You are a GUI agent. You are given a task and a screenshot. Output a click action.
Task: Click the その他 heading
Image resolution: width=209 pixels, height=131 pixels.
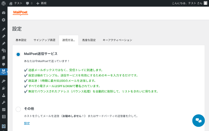29,109
